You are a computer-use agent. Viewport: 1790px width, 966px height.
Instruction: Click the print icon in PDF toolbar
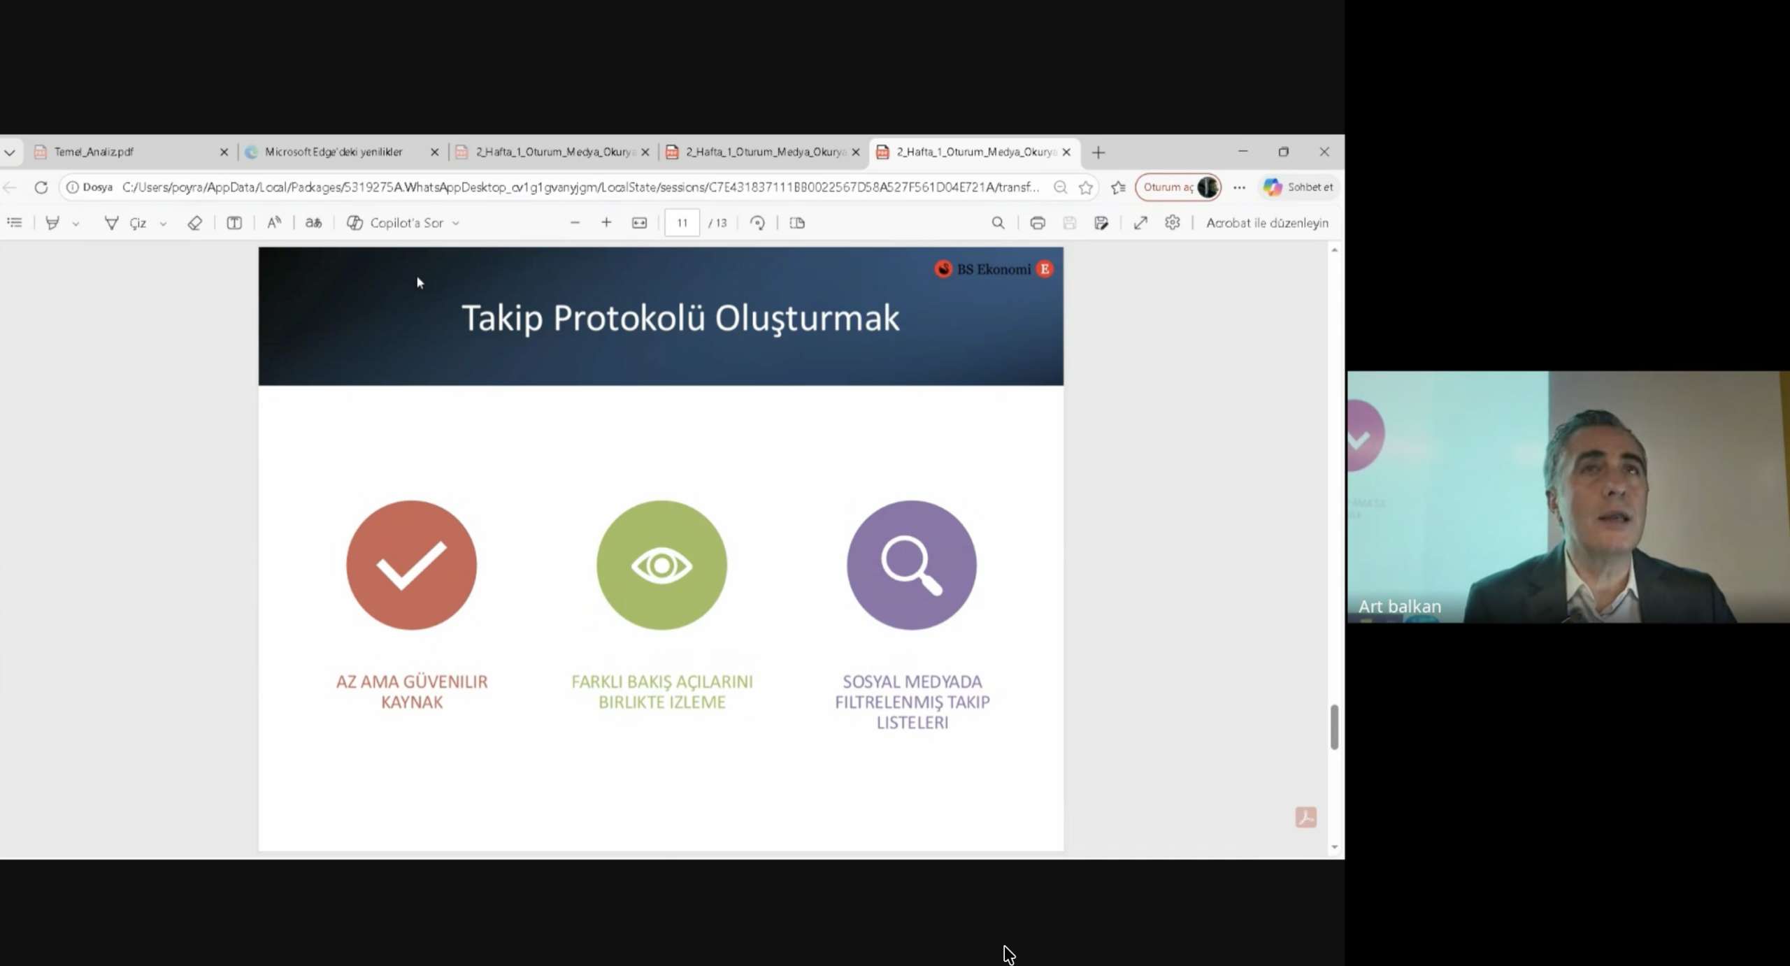coord(1038,223)
